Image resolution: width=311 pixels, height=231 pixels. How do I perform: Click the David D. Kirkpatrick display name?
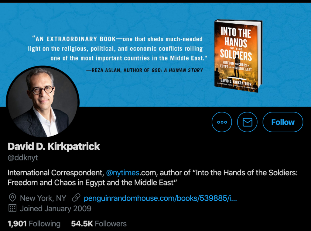[54, 147]
